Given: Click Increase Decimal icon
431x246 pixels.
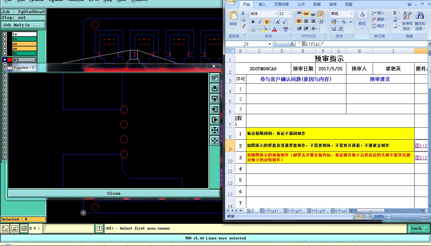Looking at the screenshot, I should 334,29.
